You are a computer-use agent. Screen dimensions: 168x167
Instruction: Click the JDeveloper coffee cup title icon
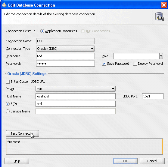(4, 5)
